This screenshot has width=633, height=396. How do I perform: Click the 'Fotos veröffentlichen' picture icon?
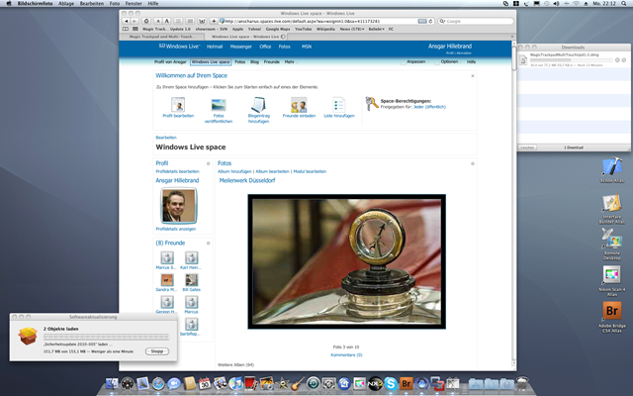[219, 104]
